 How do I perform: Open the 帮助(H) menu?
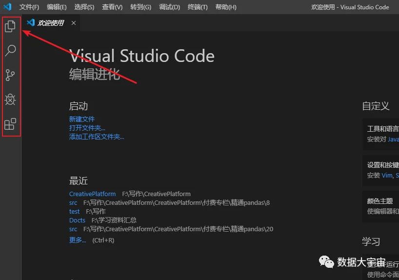226,7
